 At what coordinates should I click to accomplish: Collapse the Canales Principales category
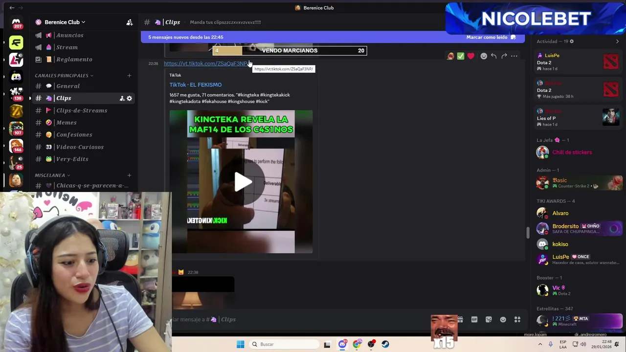pos(64,75)
